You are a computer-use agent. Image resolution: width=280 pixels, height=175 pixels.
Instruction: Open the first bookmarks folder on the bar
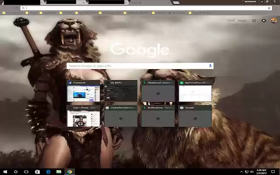click(13, 13)
